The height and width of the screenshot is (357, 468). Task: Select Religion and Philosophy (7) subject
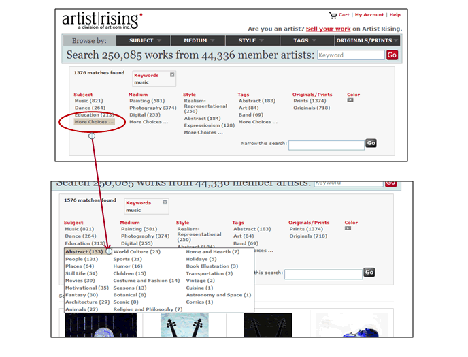148,309
